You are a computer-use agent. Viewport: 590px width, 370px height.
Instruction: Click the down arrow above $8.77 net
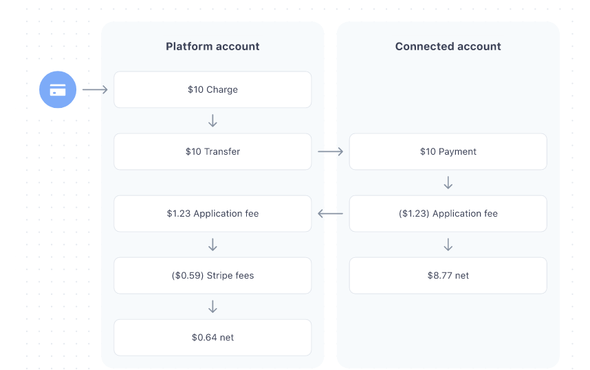[x=448, y=245]
